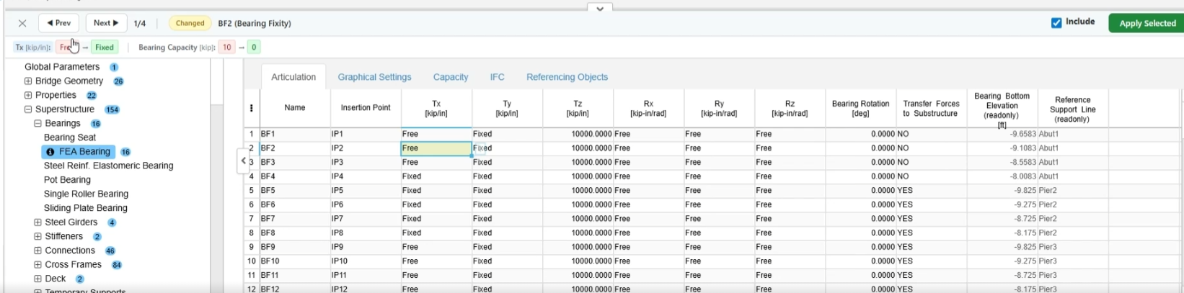
Task: Click the 16 count badge beside FEA Bearing
Action: point(125,152)
